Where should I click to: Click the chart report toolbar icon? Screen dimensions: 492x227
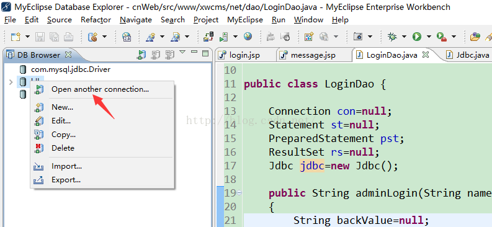pyautogui.click(x=310, y=37)
